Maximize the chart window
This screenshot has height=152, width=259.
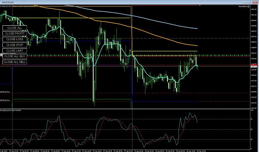point(249,2)
